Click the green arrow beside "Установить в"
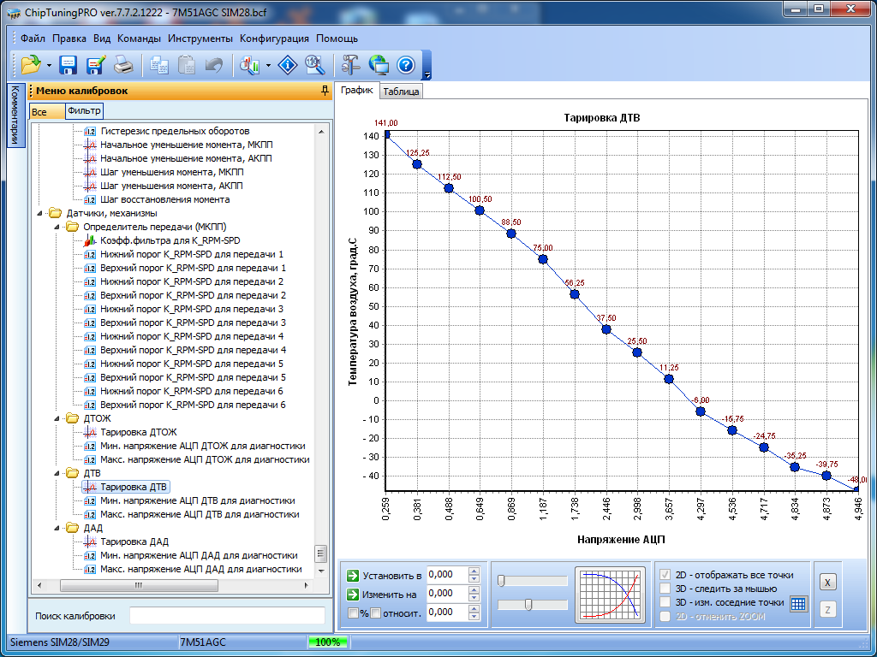The height and width of the screenshot is (657, 877). [352, 576]
